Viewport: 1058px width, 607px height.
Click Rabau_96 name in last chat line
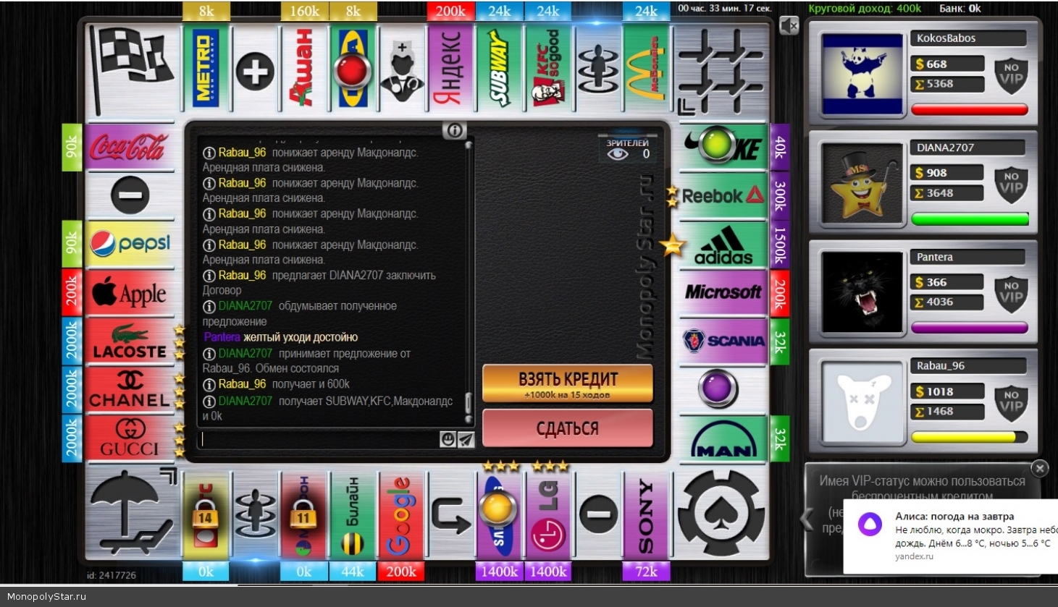coord(242,384)
